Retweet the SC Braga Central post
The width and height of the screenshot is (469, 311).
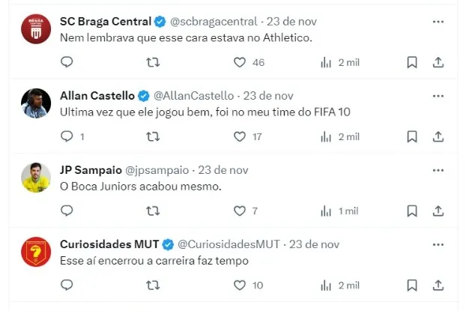point(153,62)
